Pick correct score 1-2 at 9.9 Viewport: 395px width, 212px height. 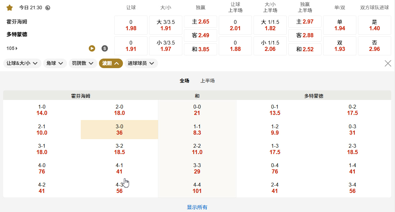coord(275,130)
